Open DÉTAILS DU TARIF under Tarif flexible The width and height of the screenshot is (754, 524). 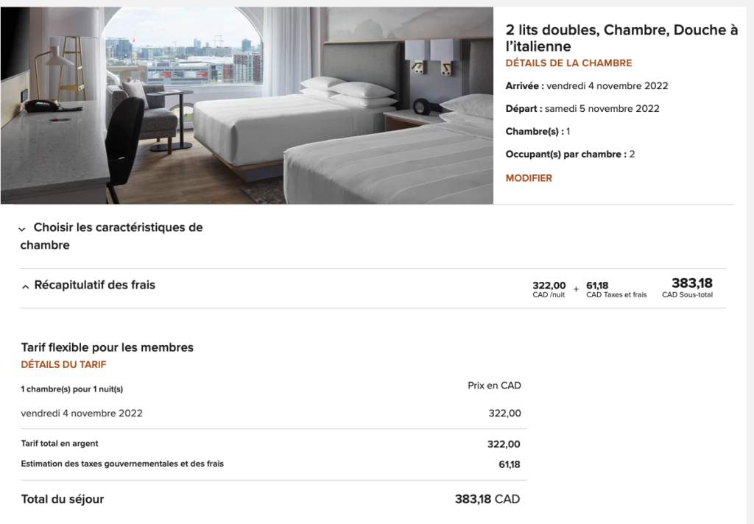tap(63, 364)
